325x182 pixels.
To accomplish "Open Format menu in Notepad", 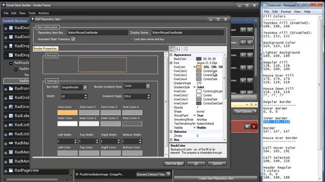I will [x=286, y=12].
